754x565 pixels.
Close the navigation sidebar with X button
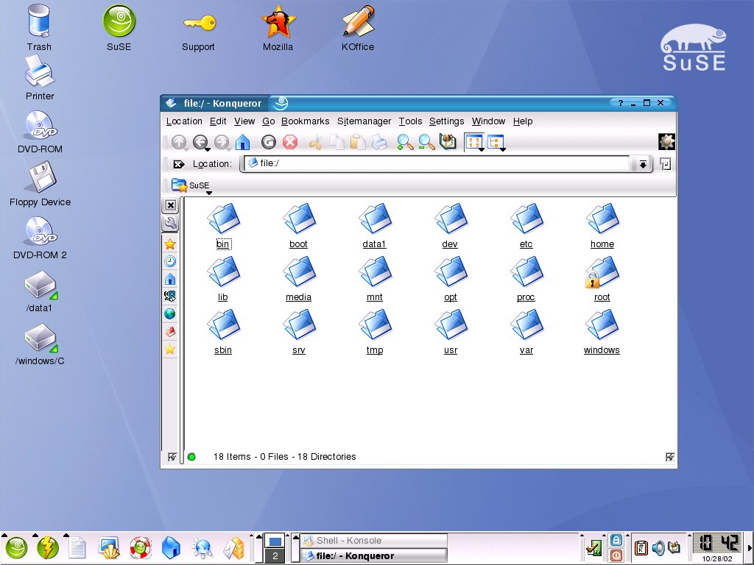[170, 205]
